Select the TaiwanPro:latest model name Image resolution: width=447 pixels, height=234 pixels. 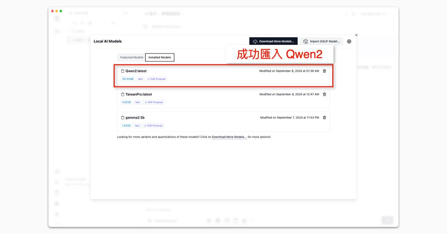(139, 94)
